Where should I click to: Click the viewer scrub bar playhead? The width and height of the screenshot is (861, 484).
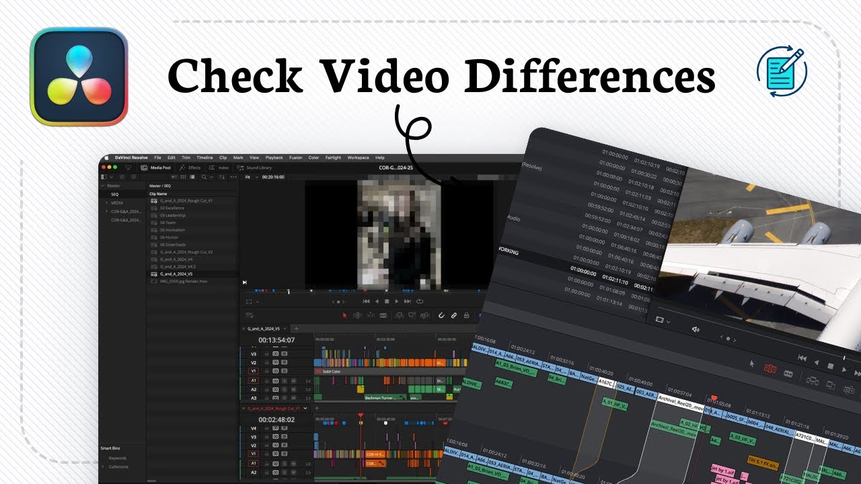289,291
